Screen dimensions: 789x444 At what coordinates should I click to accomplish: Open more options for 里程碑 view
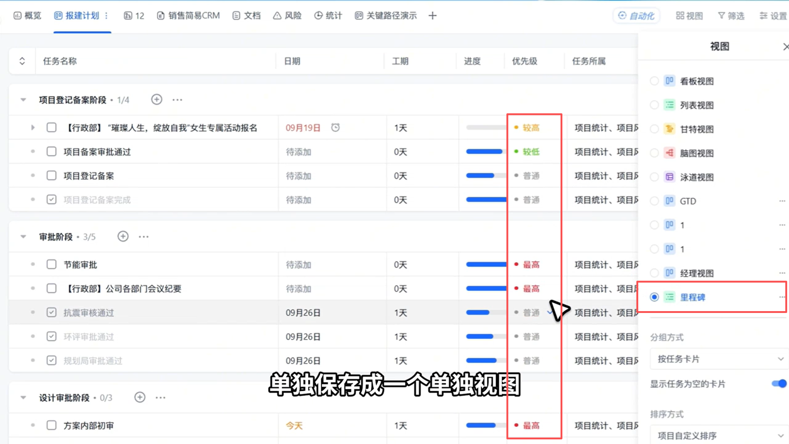pyautogui.click(x=782, y=297)
